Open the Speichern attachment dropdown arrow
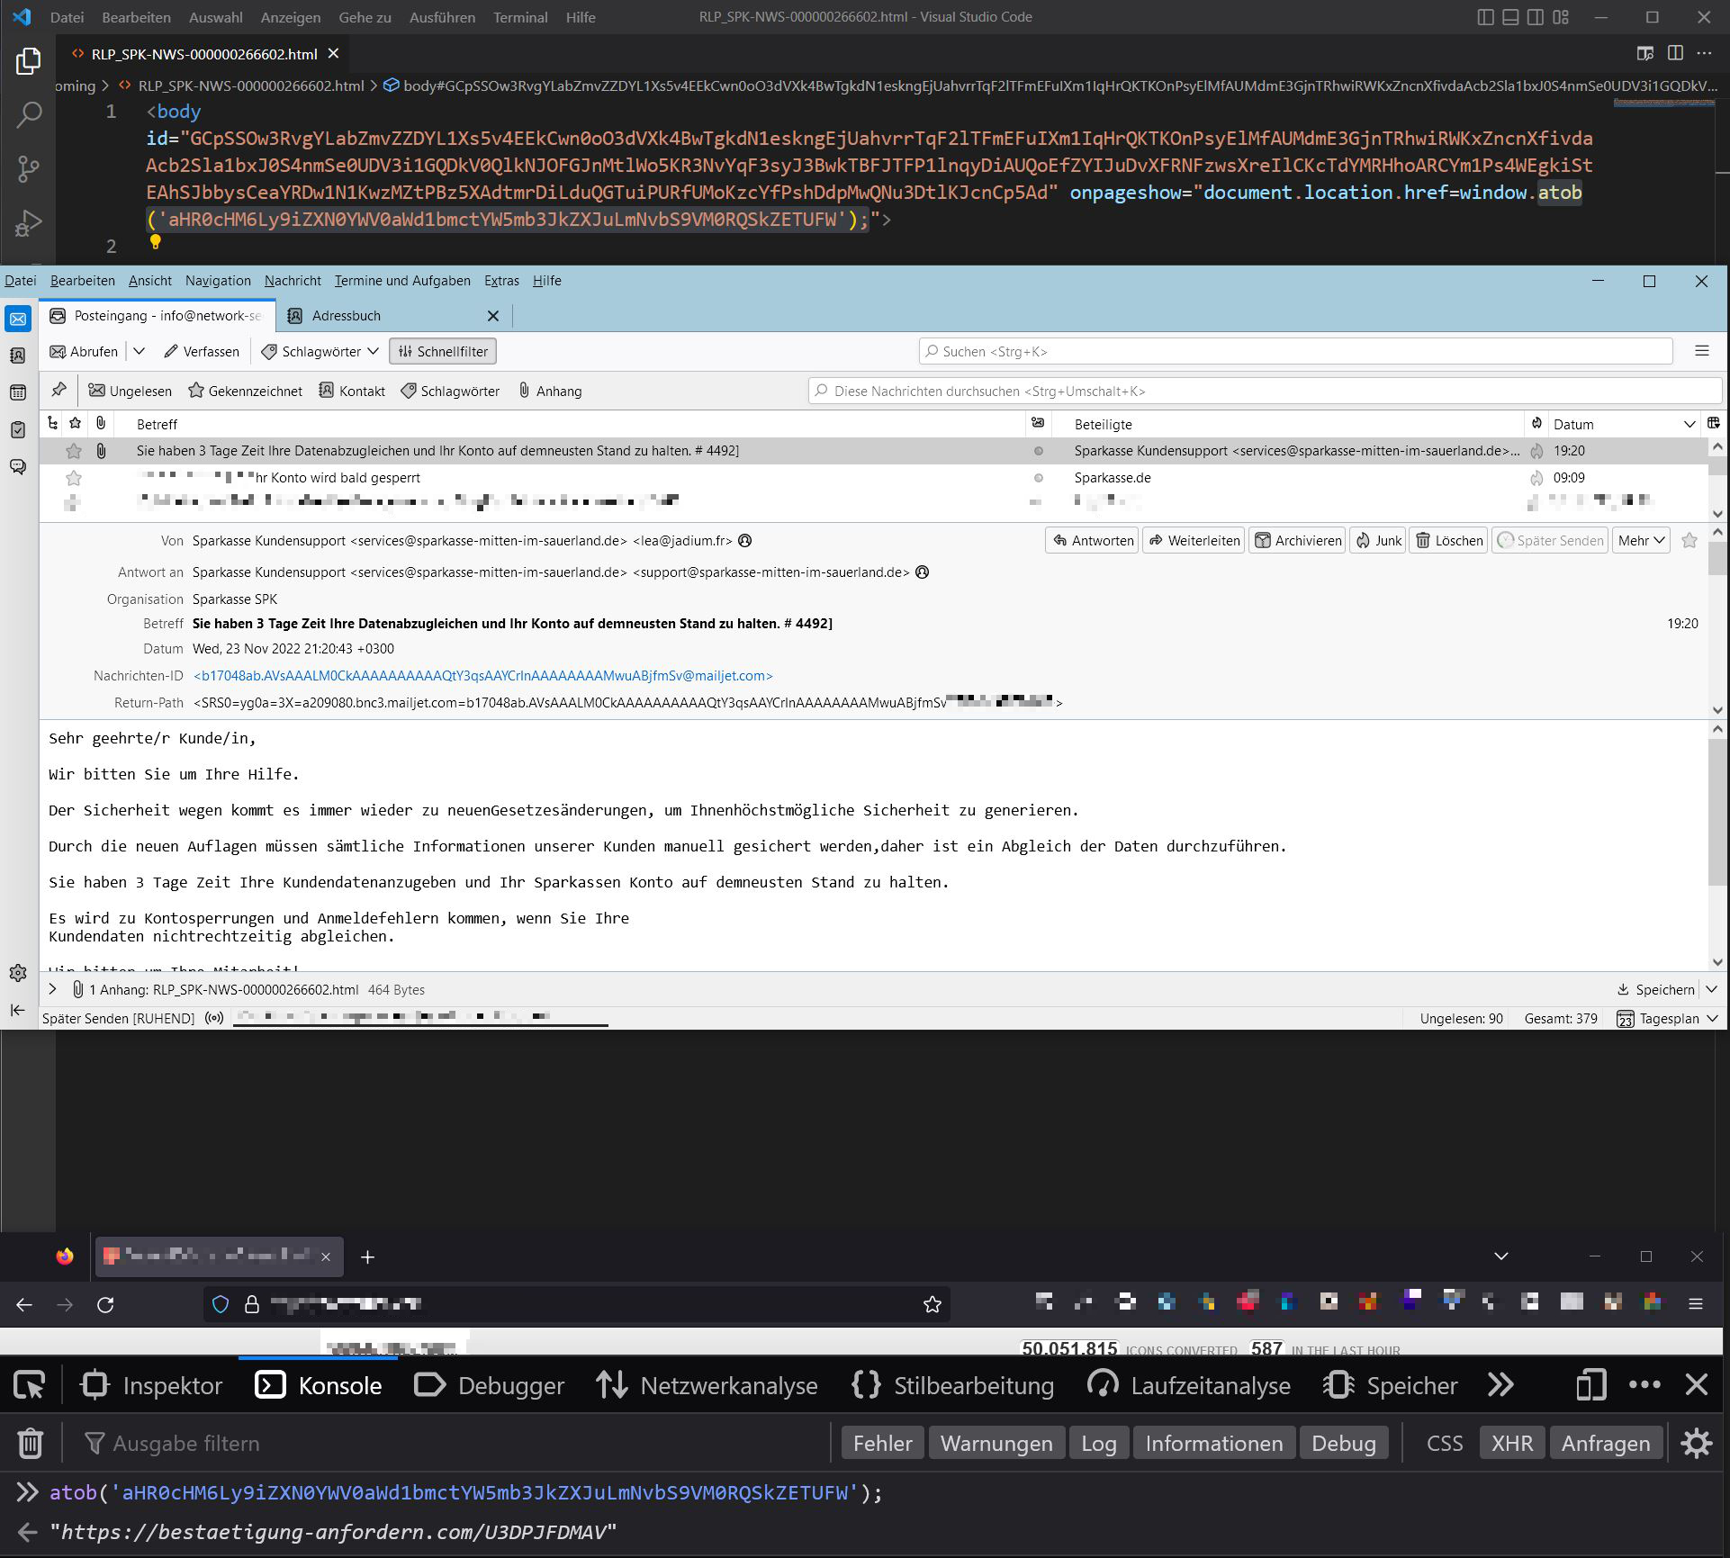 click(1711, 989)
